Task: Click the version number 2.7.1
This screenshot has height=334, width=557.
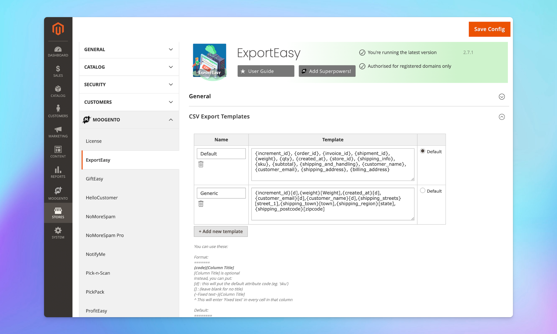Action: 468,52
